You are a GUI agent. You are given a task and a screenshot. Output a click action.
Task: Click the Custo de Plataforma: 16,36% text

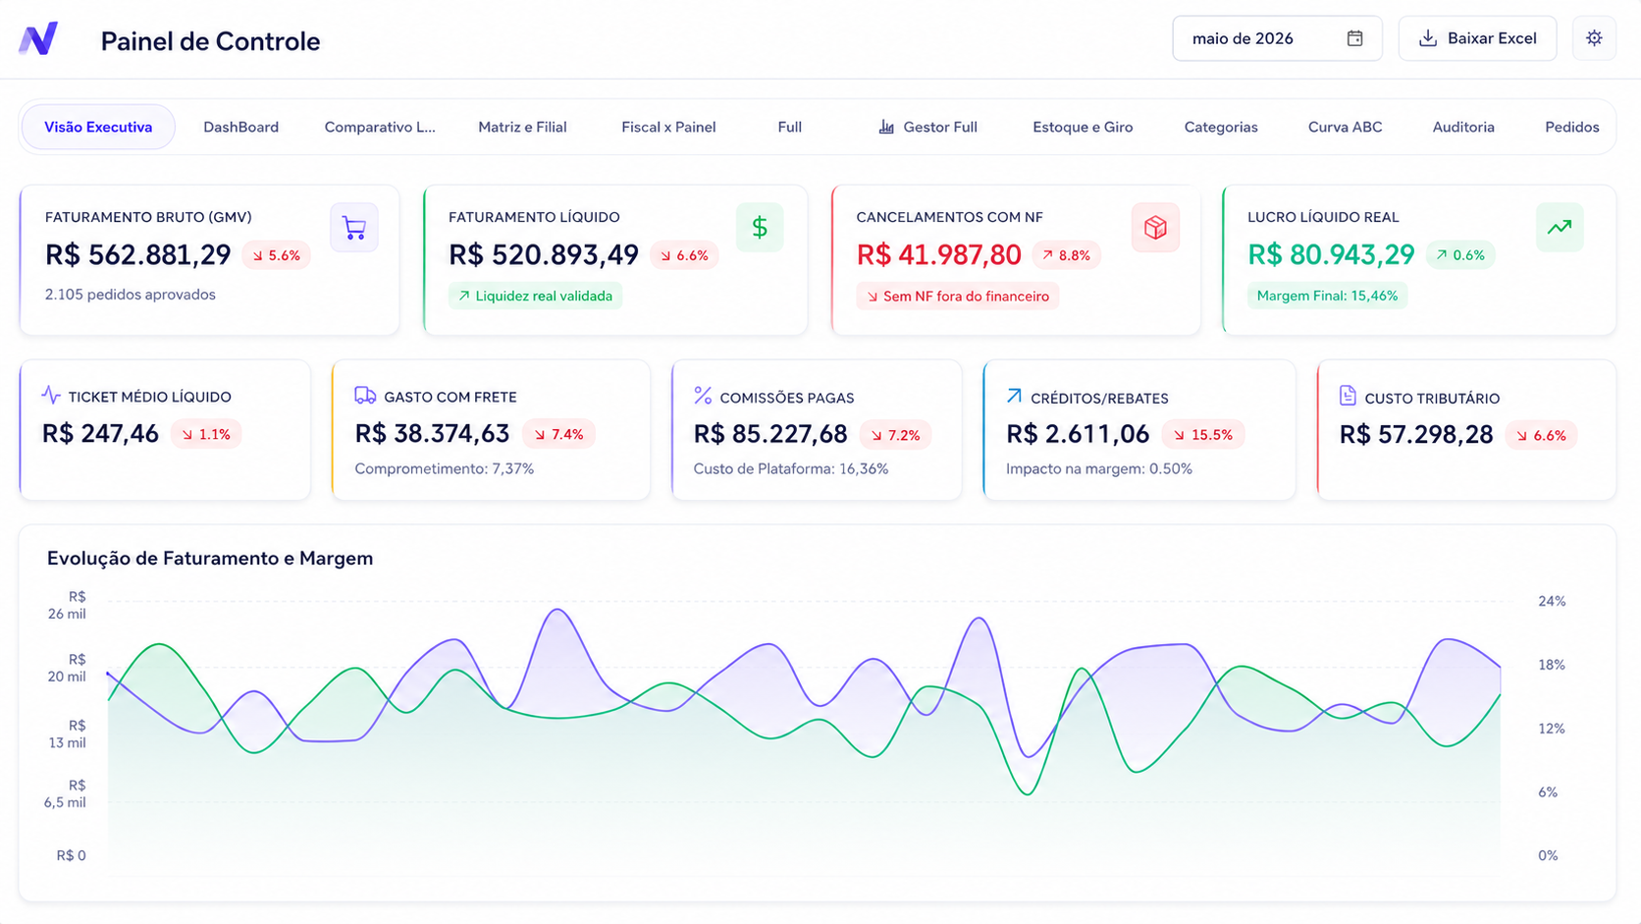(x=791, y=469)
